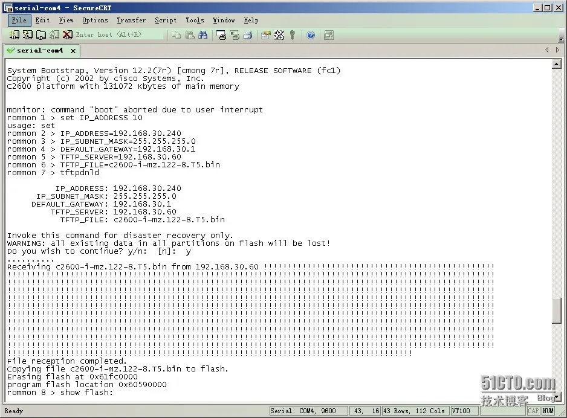This screenshot has height=418, width=567.
Task: Click the "rommon 3 > IP_SUBNET_MASK" line
Action: tap(102, 141)
